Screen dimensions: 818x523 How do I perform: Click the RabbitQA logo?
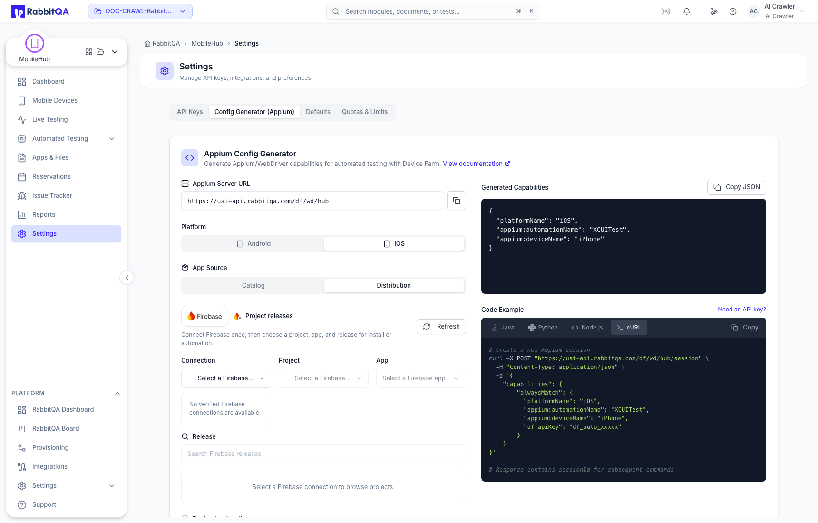40,11
